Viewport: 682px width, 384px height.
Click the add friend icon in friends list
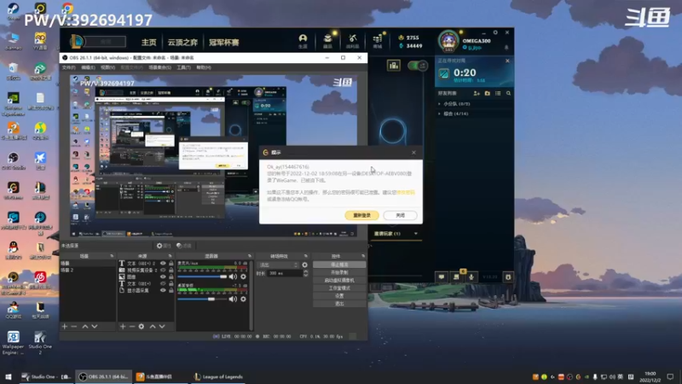point(477,93)
